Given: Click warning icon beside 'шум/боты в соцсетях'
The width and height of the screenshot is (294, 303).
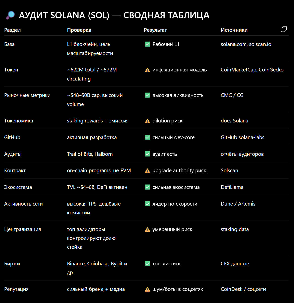Looking at the screenshot, I should (148, 289).
